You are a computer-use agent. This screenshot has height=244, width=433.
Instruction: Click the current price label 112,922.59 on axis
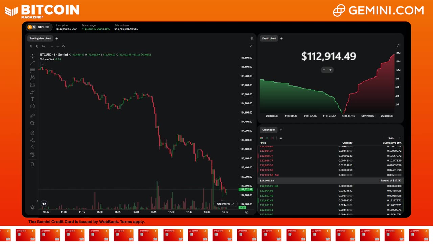pyautogui.click(x=246, y=189)
